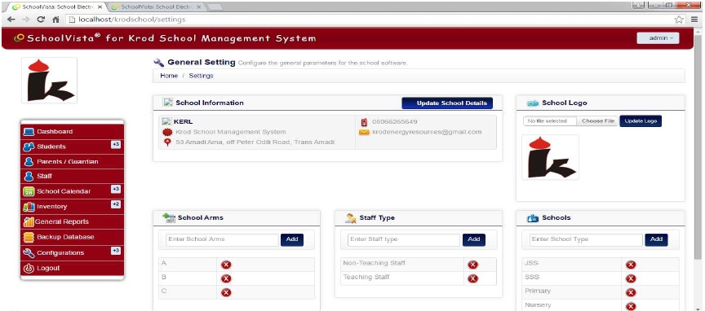
Task: Open Backup Database menu item
Action: [72, 237]
